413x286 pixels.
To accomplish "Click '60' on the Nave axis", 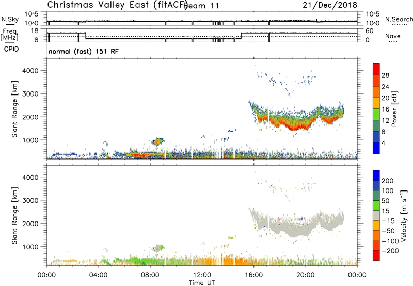I will [370, 31].
